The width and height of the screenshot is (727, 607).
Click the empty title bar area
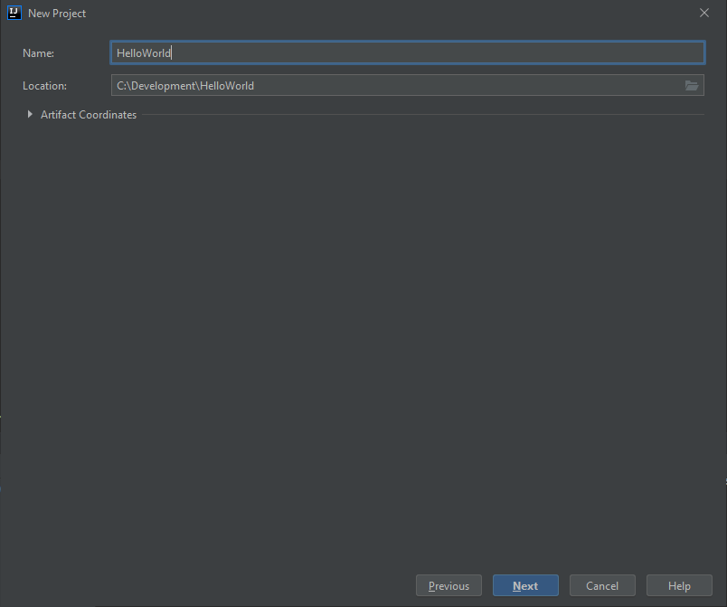390,13
